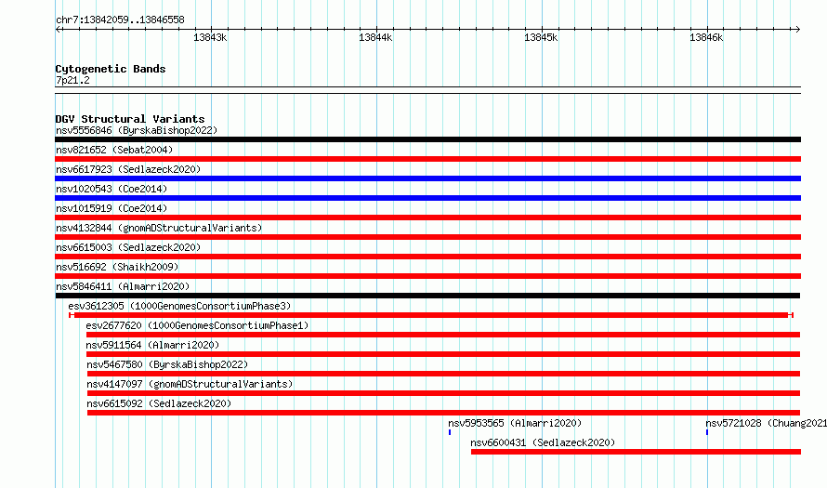
Task: Open nsv5721028 (Chuang2021) label
Action: pyautogui.click(x=767, y=423)
